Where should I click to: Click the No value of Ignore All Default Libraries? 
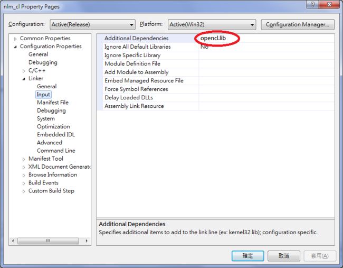coord(266,47)
